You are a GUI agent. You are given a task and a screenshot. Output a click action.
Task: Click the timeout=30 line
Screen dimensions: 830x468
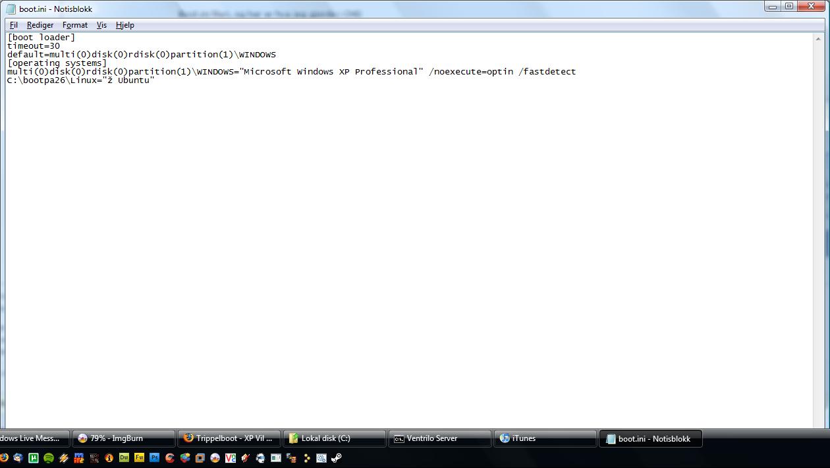tap(33, 46)
